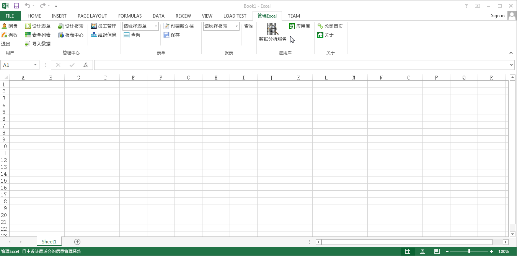
Task: Open 公司首页 company homepage
Action: [x=330, y=26]
